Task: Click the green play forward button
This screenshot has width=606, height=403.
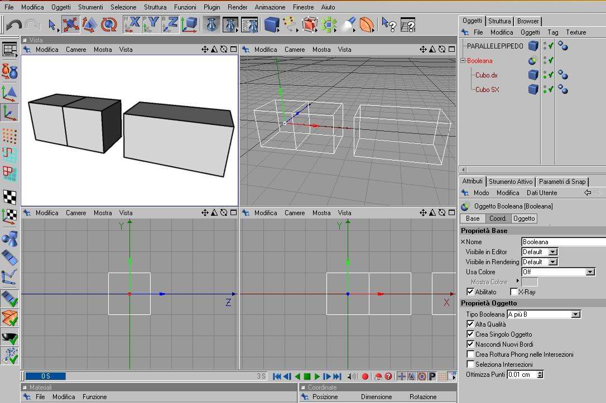Action: [x=317, y=376]
